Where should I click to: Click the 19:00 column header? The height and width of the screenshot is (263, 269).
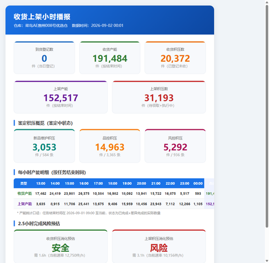click(x=127, y=184)
